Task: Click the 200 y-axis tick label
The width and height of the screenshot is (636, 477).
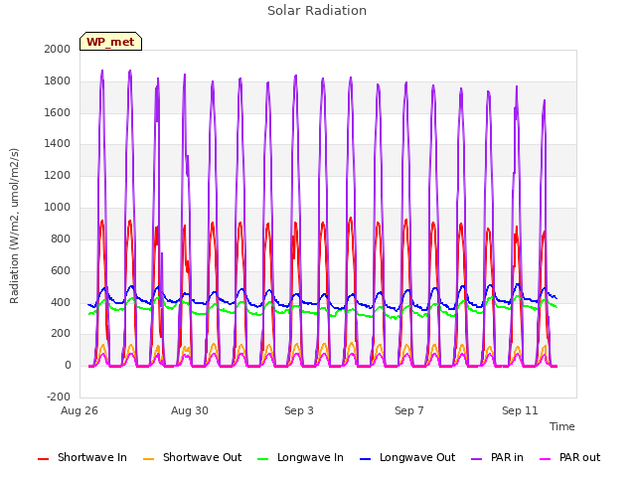Action: 61,334
